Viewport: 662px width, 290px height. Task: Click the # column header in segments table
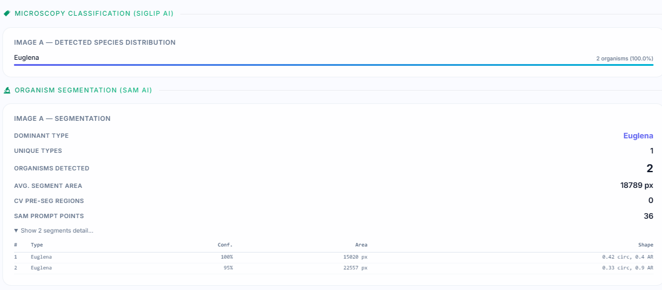click(16, 245)
